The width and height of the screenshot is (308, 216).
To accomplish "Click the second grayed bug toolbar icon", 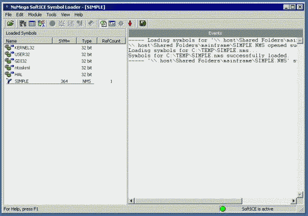I will pos(70,24).
